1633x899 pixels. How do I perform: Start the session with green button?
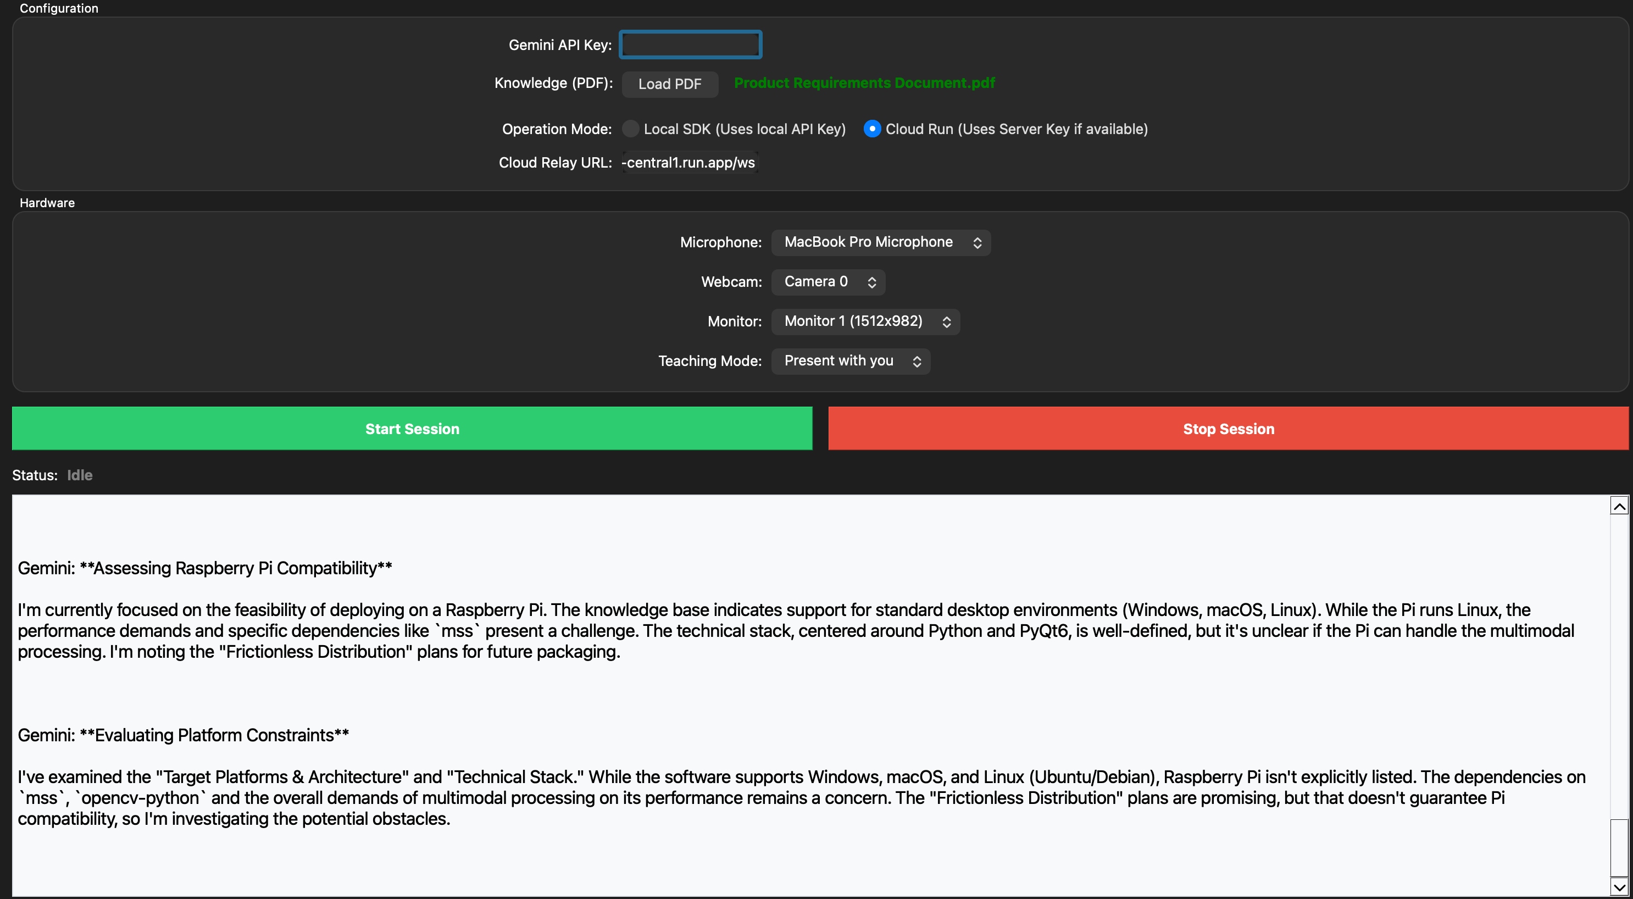[412, 429]
